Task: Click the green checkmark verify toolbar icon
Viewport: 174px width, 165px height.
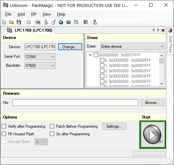Action: tap(68, 22)
